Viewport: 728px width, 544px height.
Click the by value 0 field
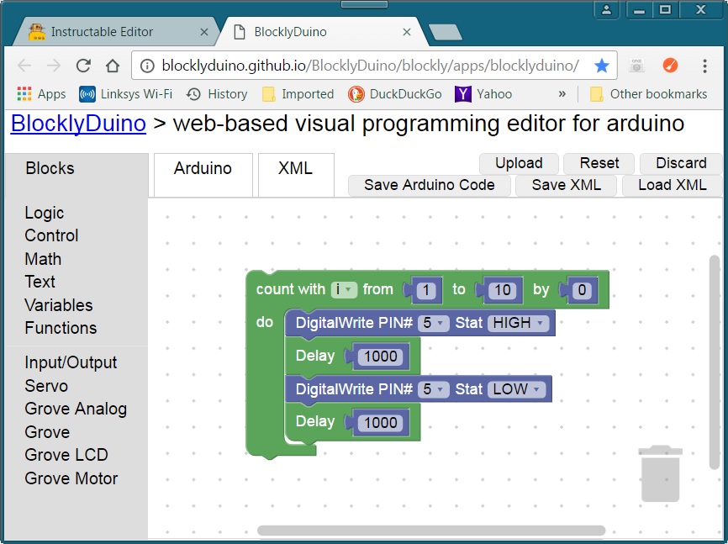(582, 290)
